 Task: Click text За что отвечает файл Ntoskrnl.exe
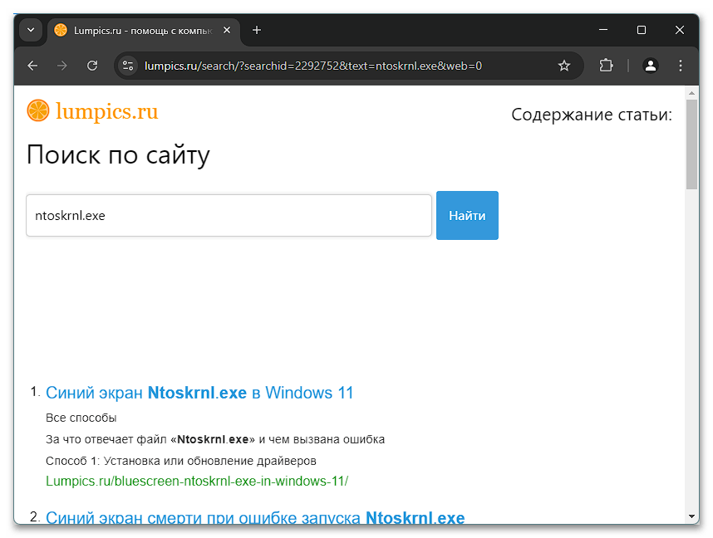pos(215,439)
